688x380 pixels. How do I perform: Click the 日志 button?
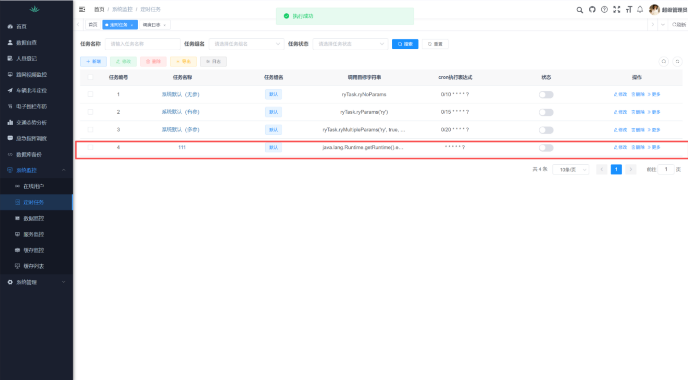tap(213, 62)
